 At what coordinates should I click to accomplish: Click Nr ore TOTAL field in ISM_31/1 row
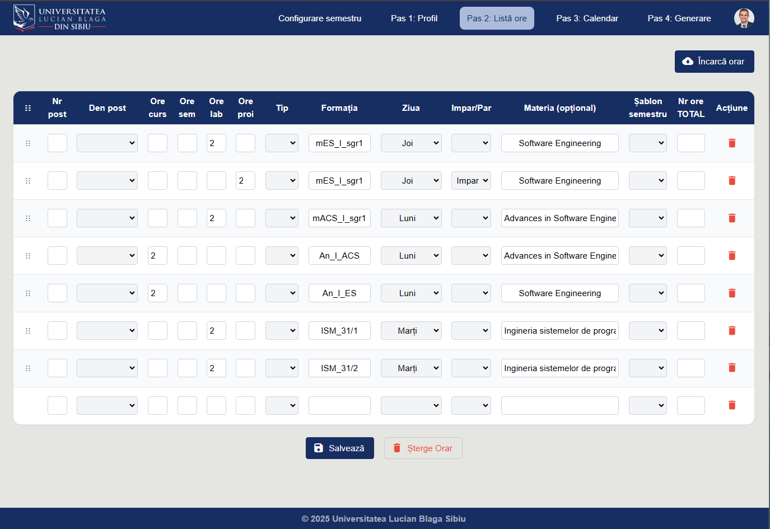691,331
